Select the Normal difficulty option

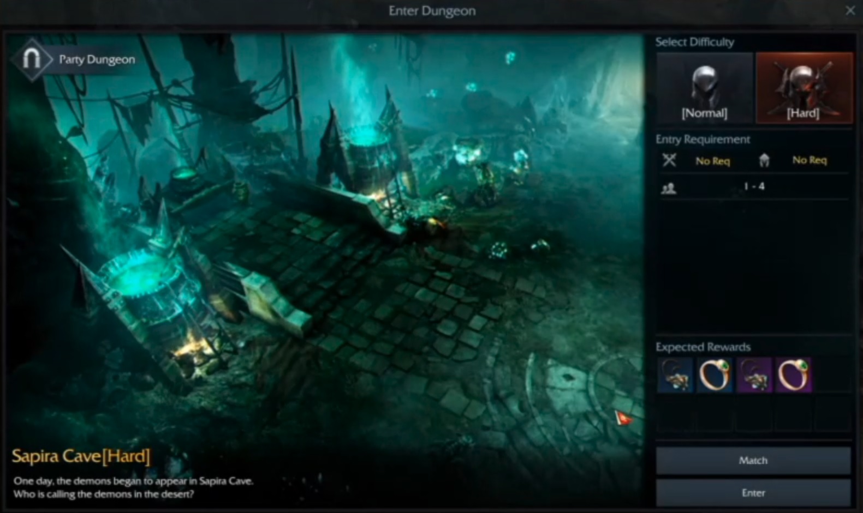[704, 88]
